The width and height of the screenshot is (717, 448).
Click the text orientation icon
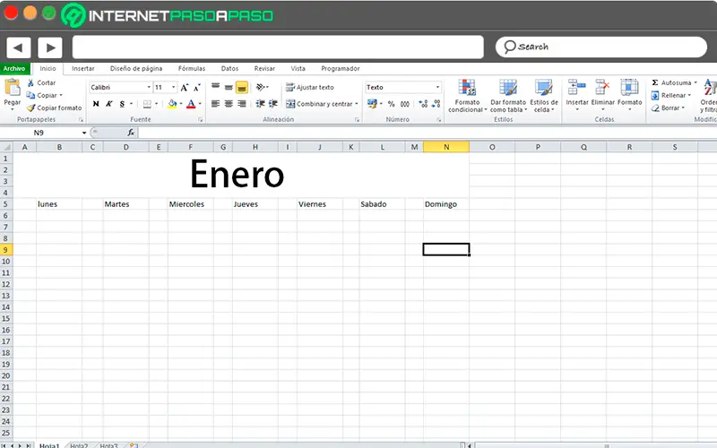(261, 87)
